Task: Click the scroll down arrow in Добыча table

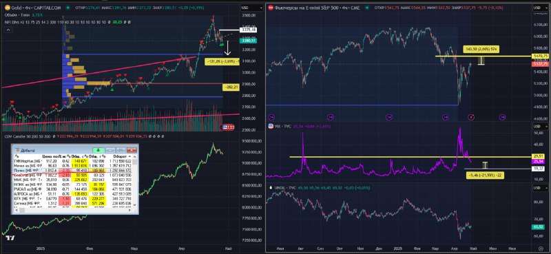Action: pyautogui.click(x=134, y=206)
